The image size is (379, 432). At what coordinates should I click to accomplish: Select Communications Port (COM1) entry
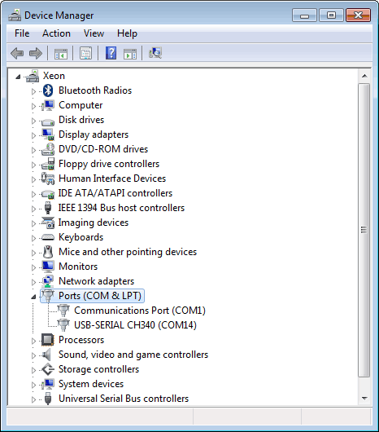pos(140,311)
